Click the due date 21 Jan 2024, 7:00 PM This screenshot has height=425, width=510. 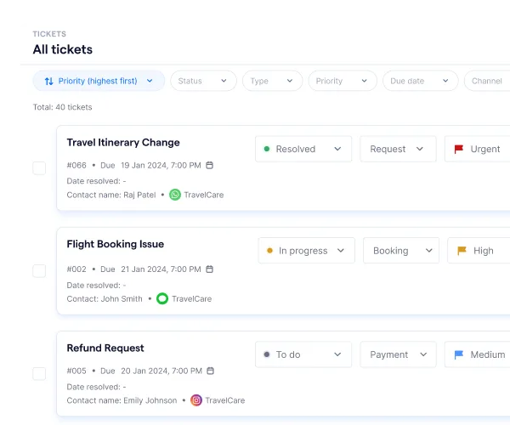pyautogui.click(x=161, y=269)
